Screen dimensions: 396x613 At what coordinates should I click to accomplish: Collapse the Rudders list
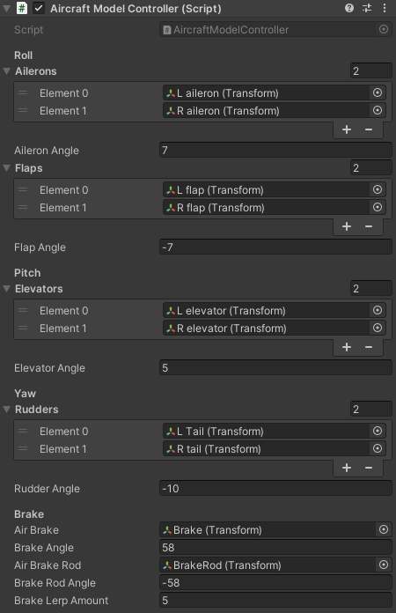click(x=7, y=410)
